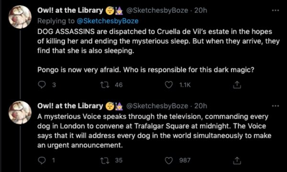
Task: Open the first tweet's 20h timestamp
Action: pyautogui.click(x=200, y=10)
